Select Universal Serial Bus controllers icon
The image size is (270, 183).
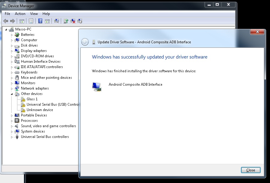[x=17, y=137]
